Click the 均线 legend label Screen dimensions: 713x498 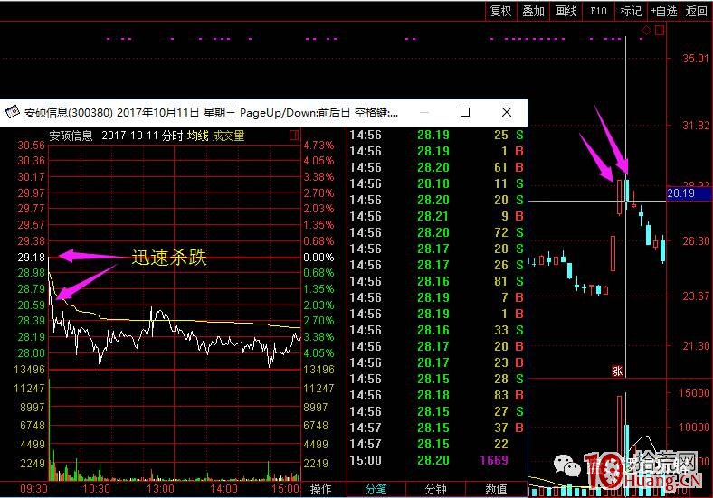[x=198, y=136]
